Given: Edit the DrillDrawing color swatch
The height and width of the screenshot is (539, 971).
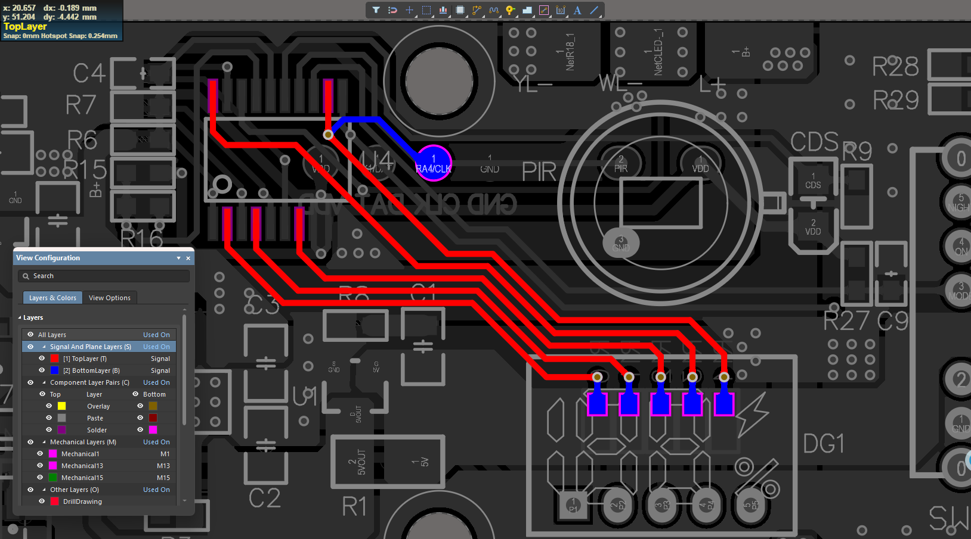Looking at the screenshot, I should tap(55, 501).
